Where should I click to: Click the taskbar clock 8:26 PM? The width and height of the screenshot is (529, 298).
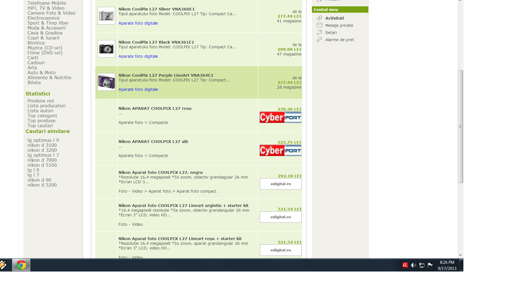pyautogui.click(x=447, y=262)
